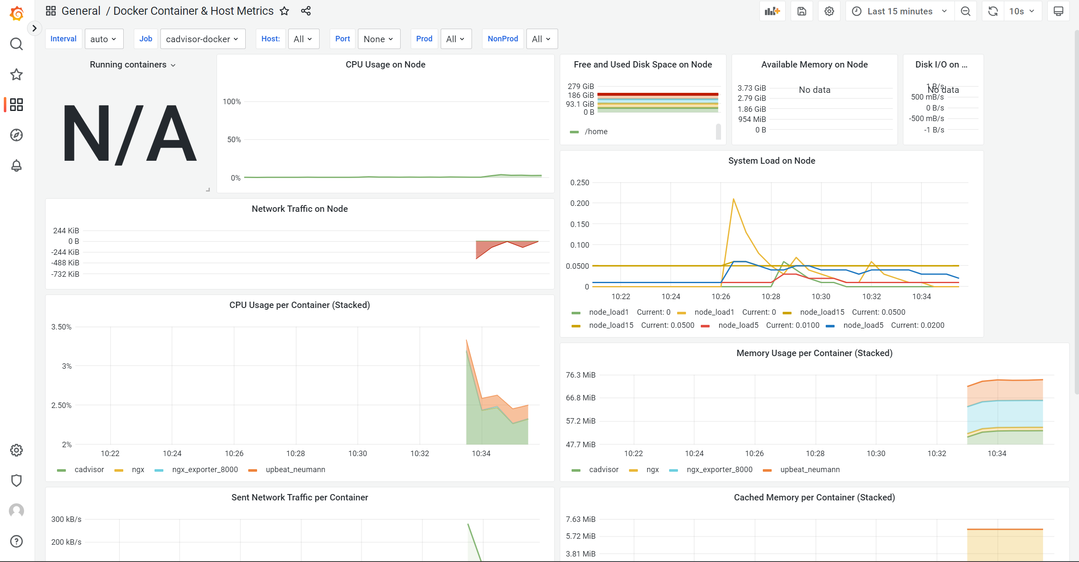1079x562 pixels.
Task: Open the NonProd All dropdown
Action: click(x=542, y=39)
